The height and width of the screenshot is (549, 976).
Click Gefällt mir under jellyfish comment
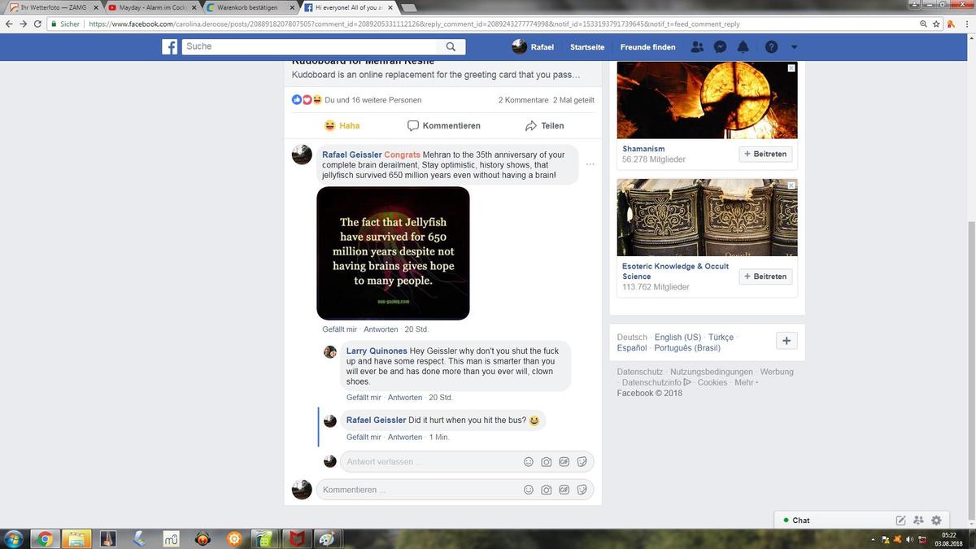(x=339, y=329)
